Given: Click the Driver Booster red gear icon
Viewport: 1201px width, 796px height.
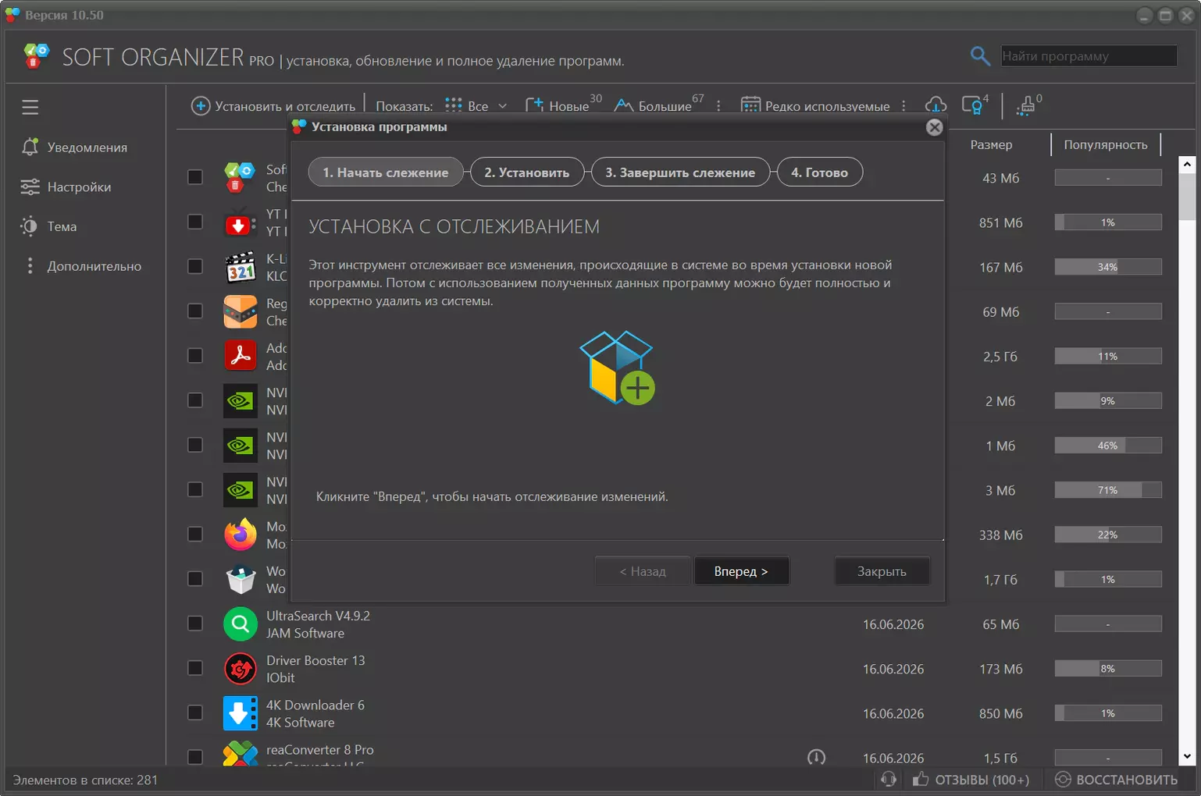Looking at the screenshot, I should pyautogui.click(x=240, y=669).
